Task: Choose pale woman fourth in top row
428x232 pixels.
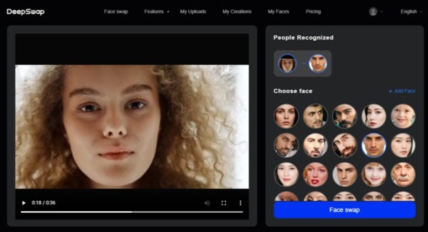Action: [x=374, y=116]
